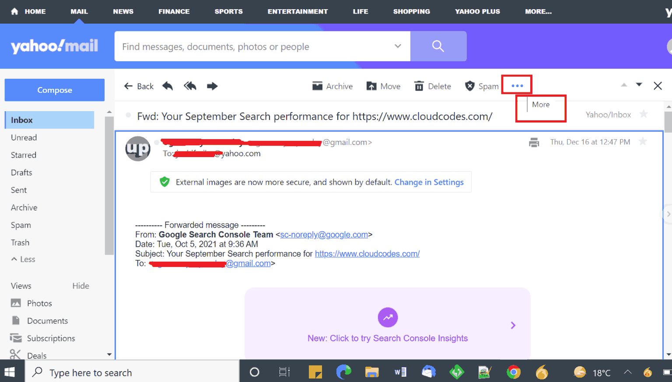Open the three-dot More menu
The image size is (672, 382).
pyautogui.click(x=517, y=85)
